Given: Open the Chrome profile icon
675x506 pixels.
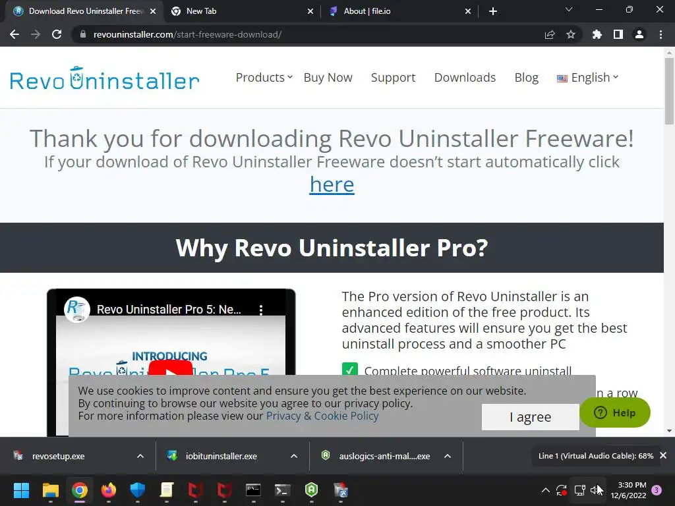Looking at the screenshot, I should click(x=639, y=34).
